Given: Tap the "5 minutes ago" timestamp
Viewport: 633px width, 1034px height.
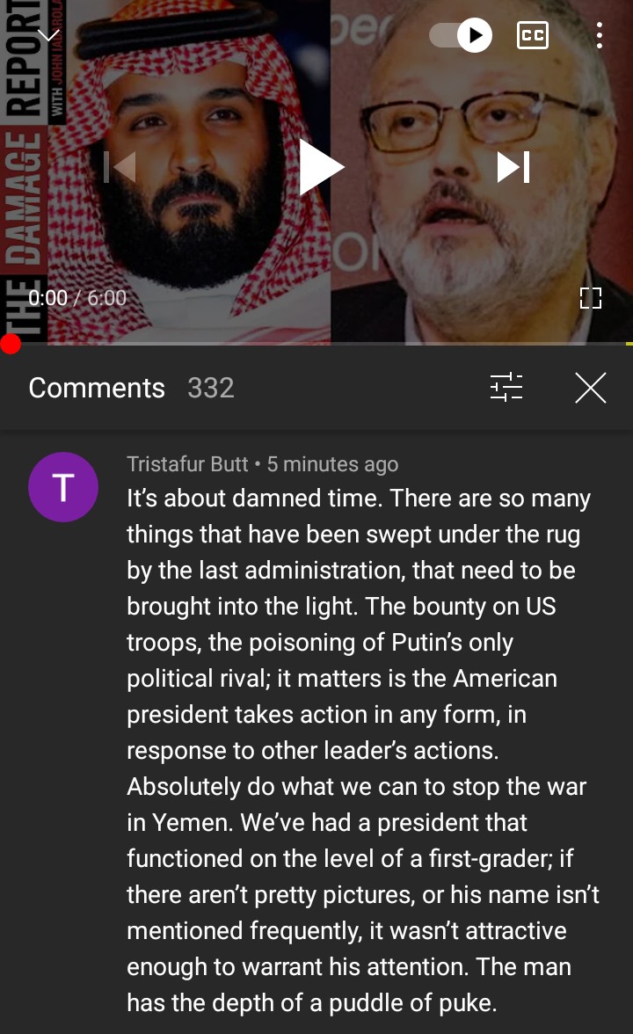Looking at the screenshot, I should (332, 464).
